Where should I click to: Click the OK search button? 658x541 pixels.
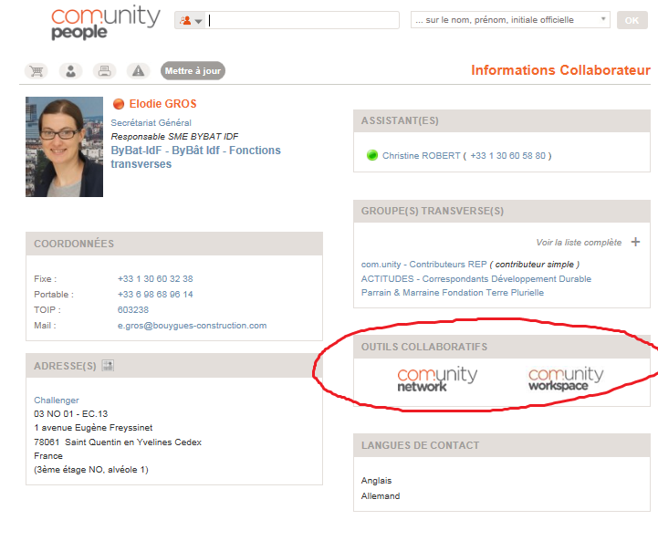[632, 20]
